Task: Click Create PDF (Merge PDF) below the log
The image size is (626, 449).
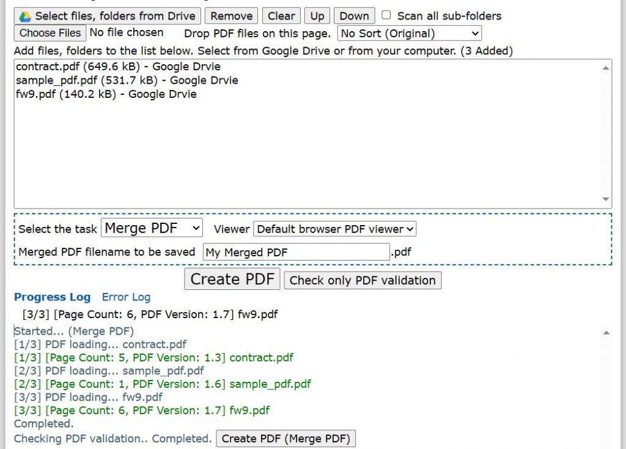Action: 285,438
